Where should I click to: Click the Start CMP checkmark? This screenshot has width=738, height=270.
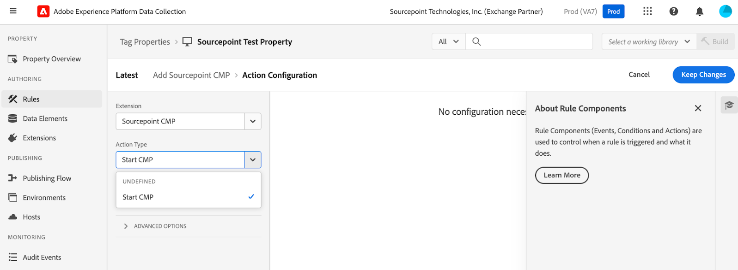point(251,197)
